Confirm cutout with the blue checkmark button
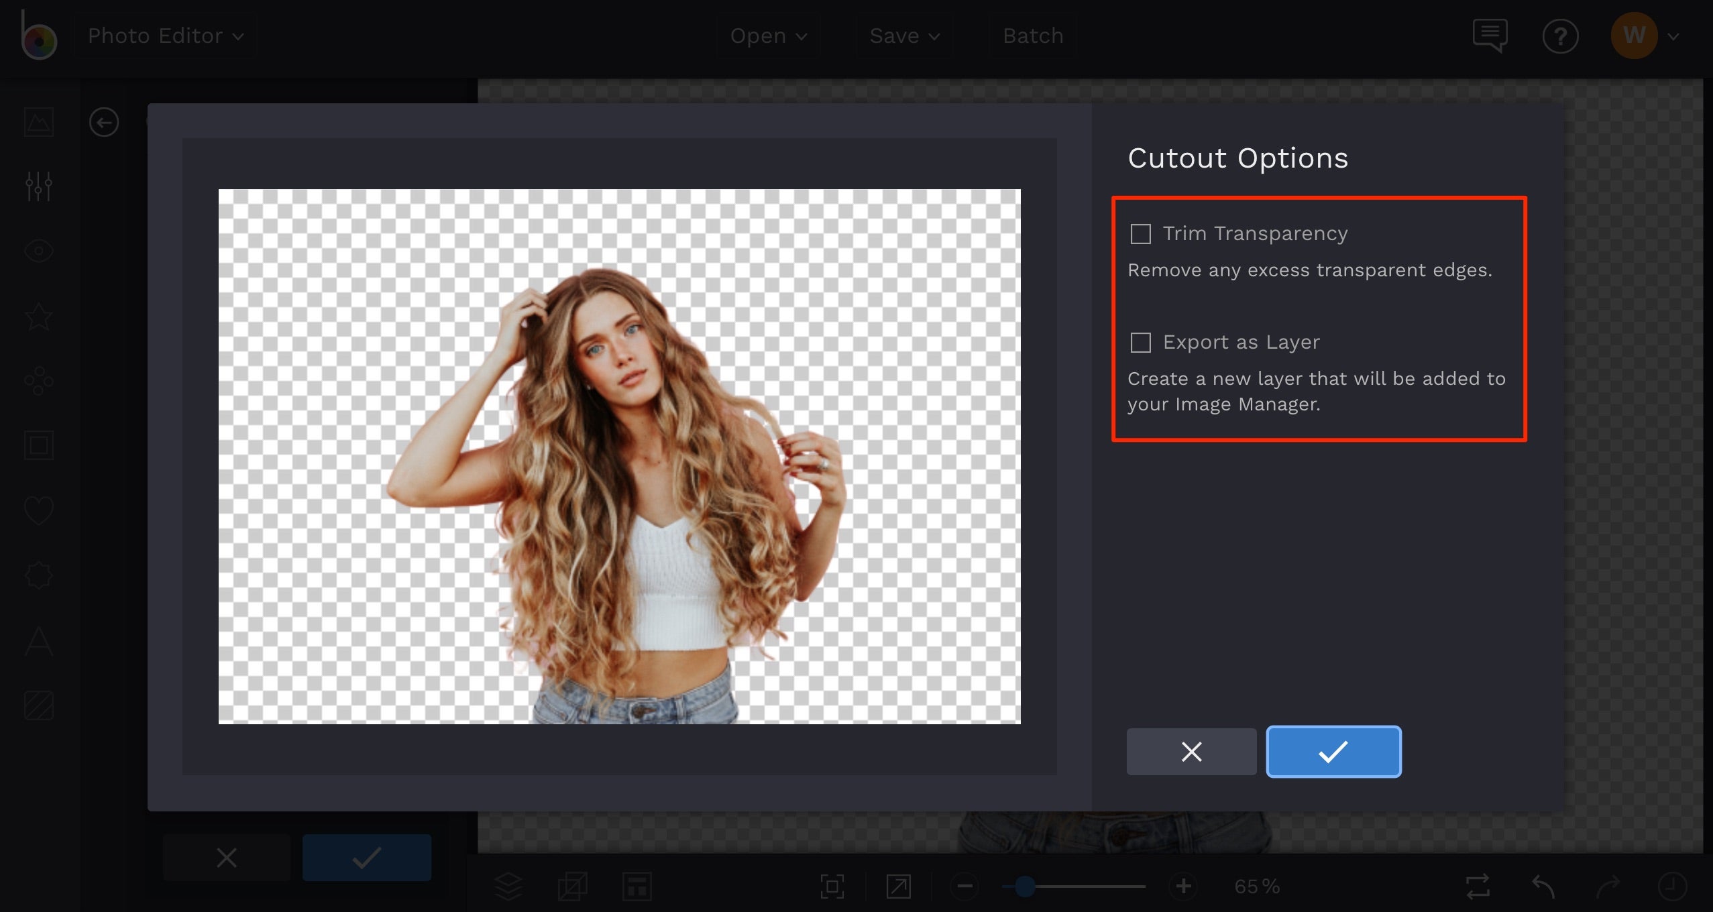 (1332, 752)
